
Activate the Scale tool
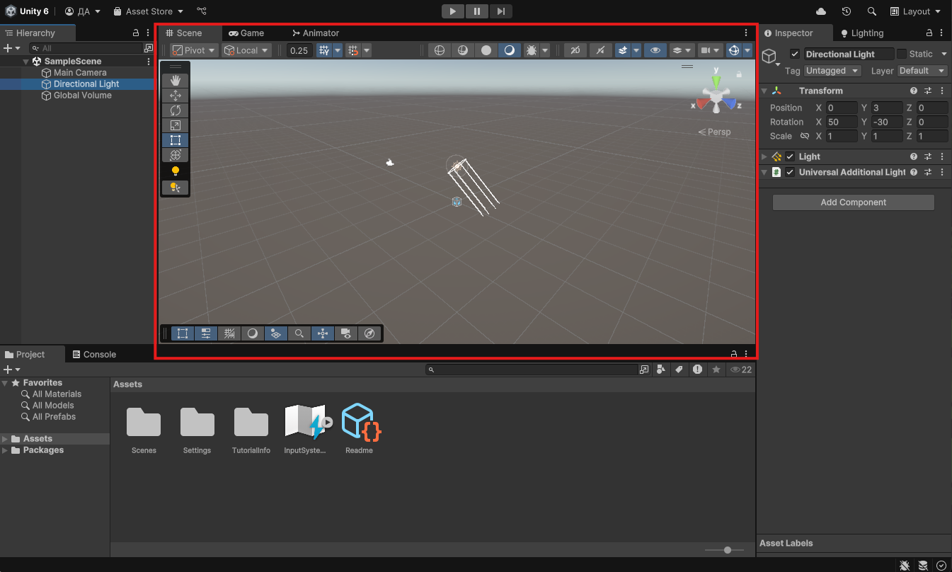(x=175, y=125)
